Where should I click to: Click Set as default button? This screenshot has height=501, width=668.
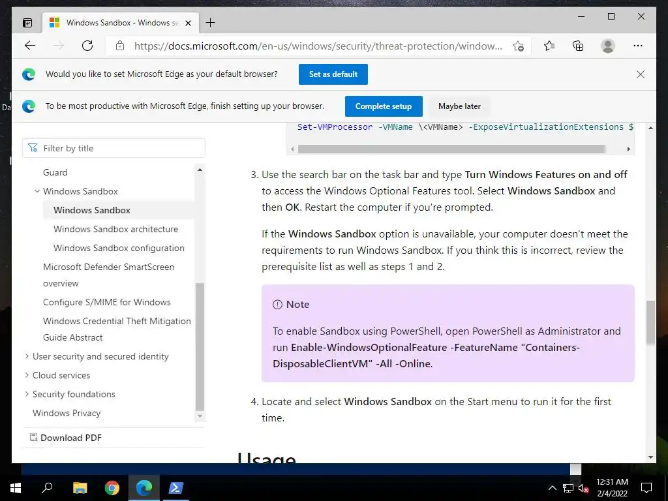(333, 74)
